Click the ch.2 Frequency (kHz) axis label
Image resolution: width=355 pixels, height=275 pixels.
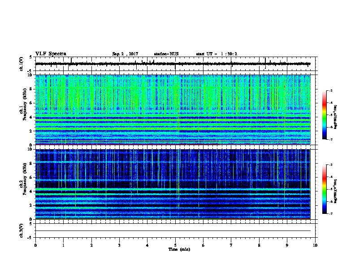tap(25, 179)
